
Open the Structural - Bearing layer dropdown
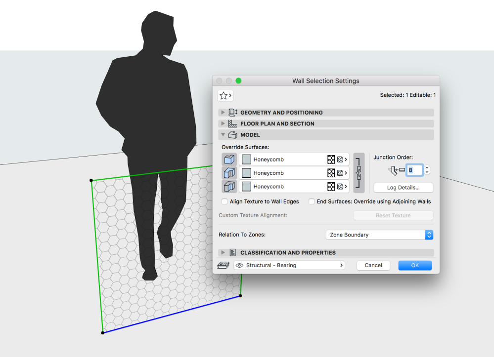coord(289,266)
